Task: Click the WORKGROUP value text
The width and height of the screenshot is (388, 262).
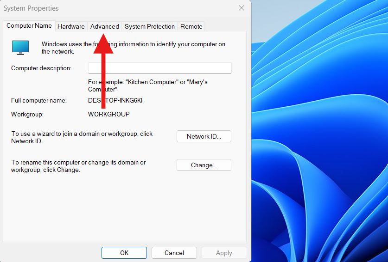Action: 109,114
